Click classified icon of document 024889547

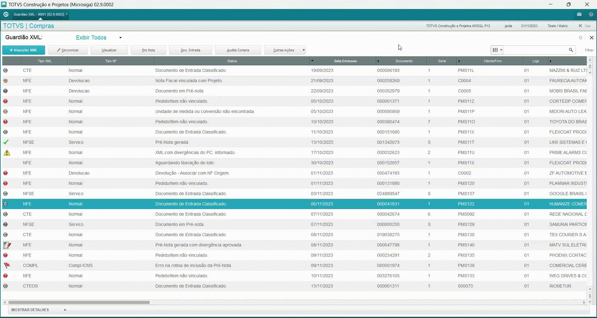click(6, 194)
